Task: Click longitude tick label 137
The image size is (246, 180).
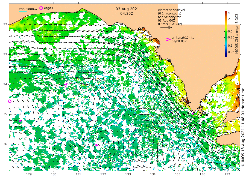Action: pos(227,174)
